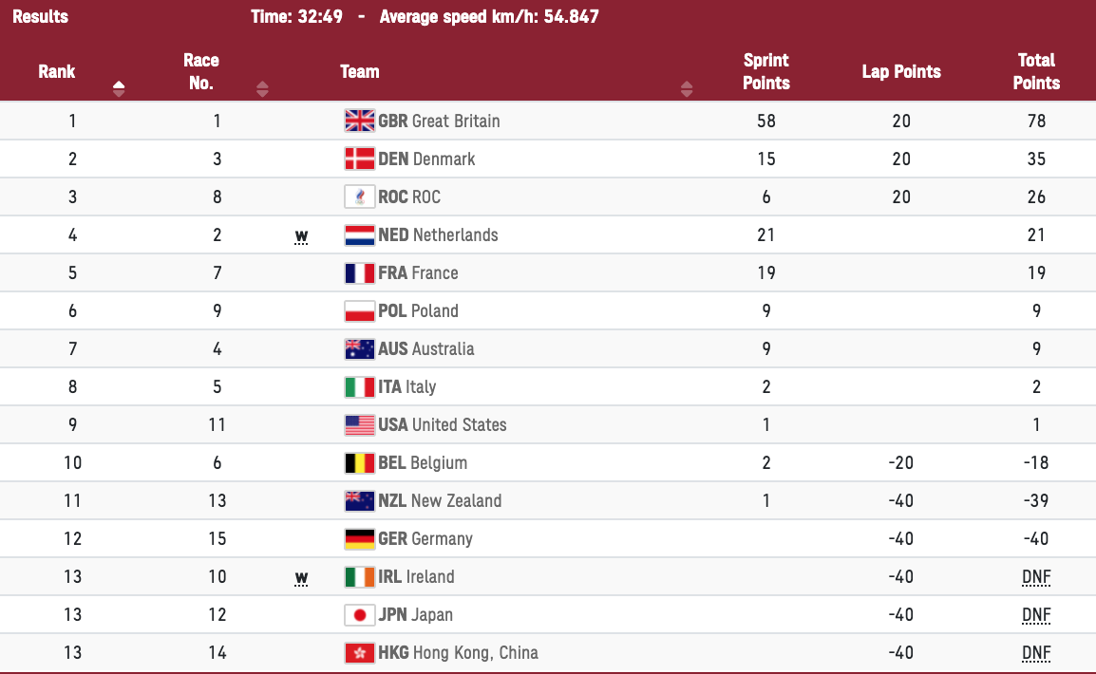1096x674 pixels.
Task: Click the W marker beside Ireland
Action: point(301,578)
